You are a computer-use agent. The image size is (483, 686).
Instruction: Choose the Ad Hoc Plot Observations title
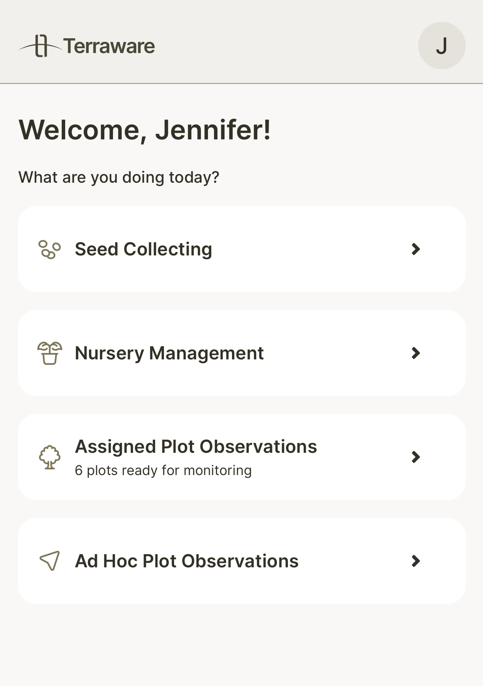pyautogui.click(x=187, y=561)
